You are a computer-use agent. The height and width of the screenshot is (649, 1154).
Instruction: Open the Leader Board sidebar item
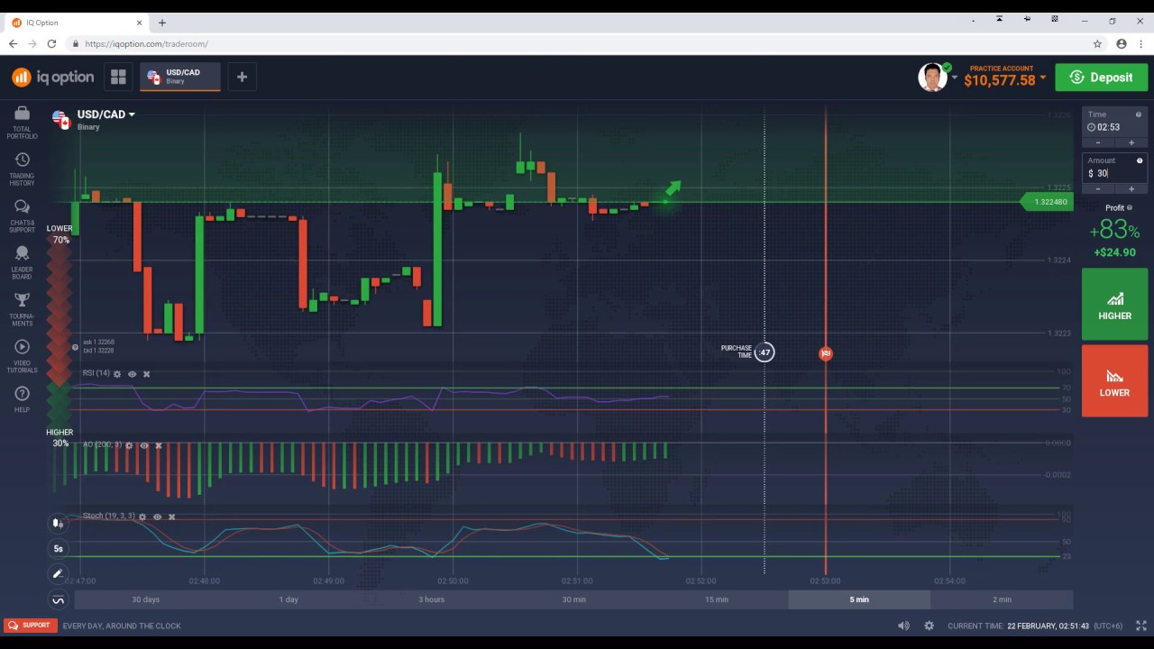coord(22,262)
